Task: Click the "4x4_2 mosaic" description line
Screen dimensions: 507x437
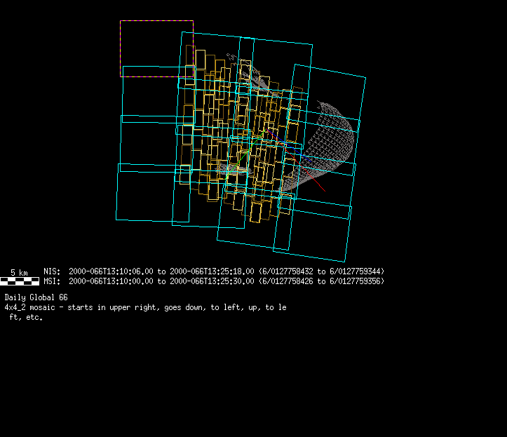Action: pyautogui.click(x=145, y=307)
